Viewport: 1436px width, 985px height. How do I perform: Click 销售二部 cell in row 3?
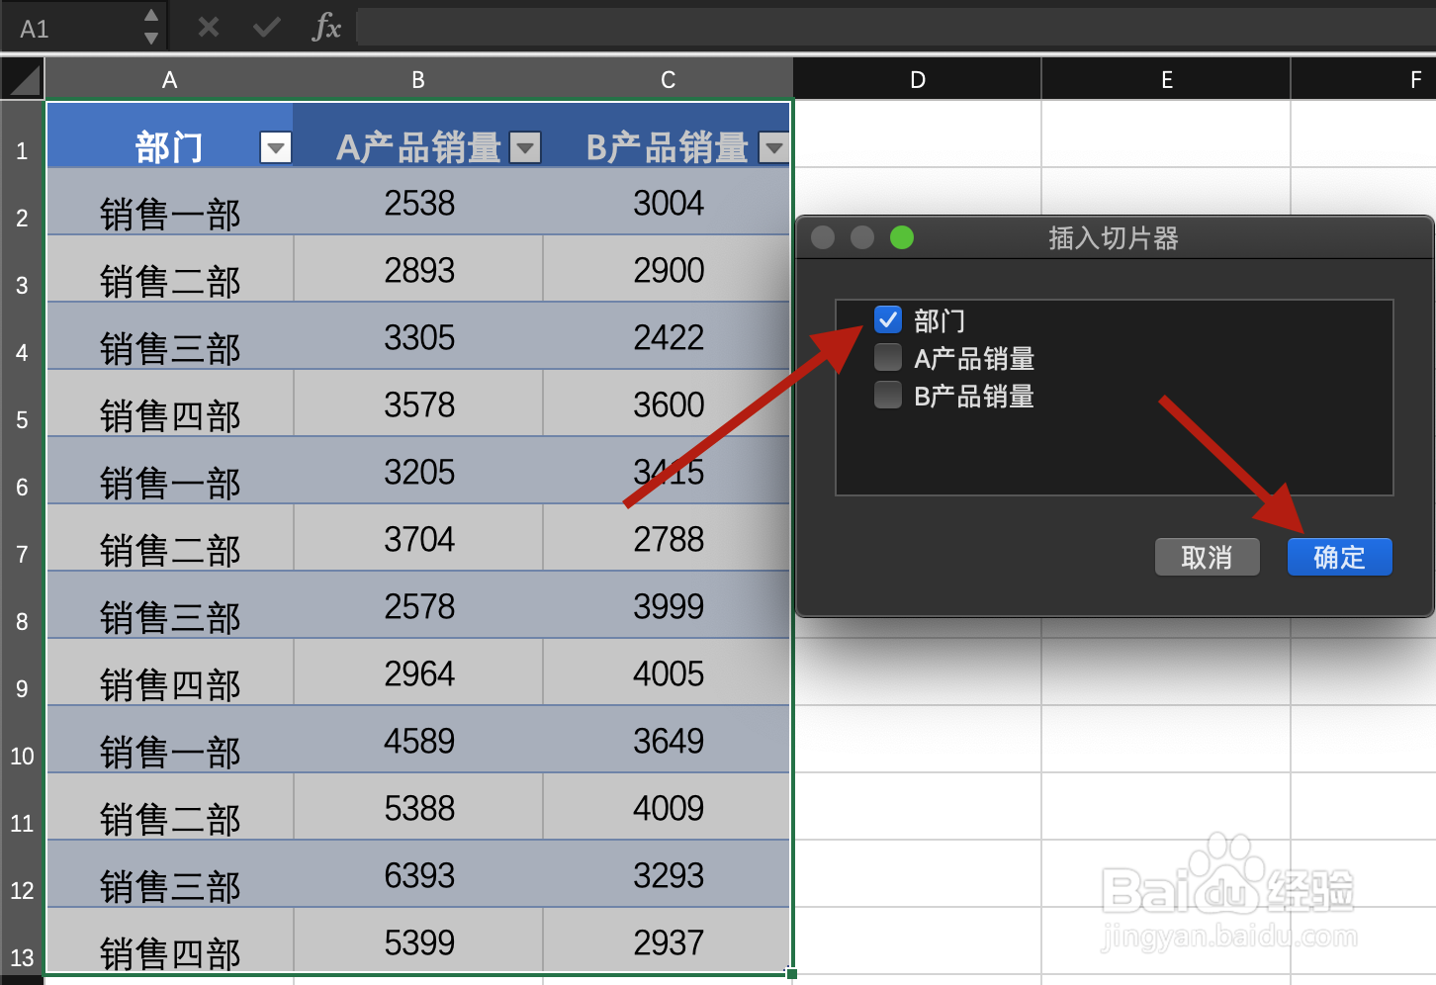(170, 269)
